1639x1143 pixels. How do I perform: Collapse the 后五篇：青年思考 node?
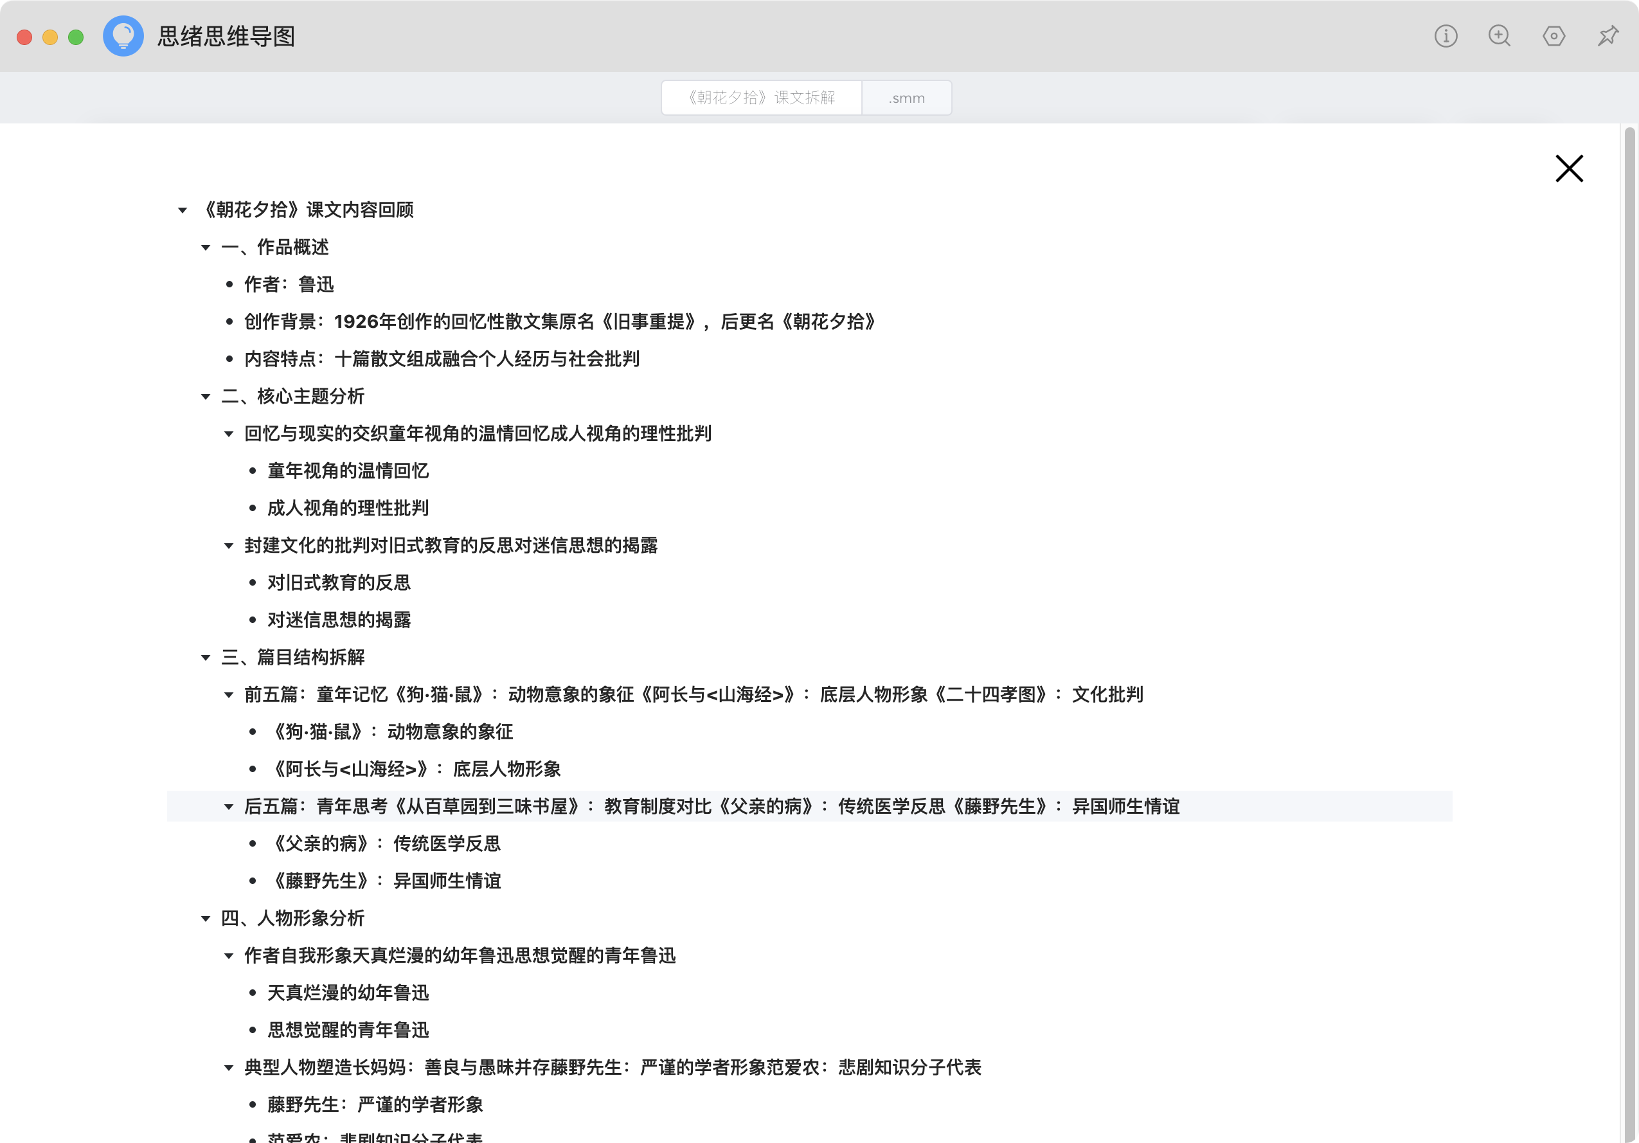[x=228, y=807]
